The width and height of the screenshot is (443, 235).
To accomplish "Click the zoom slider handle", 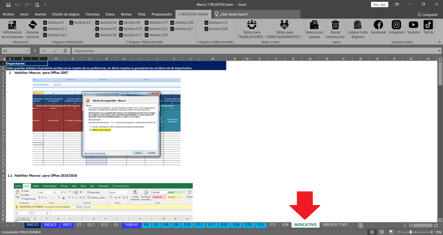I will tap(411, 232).
